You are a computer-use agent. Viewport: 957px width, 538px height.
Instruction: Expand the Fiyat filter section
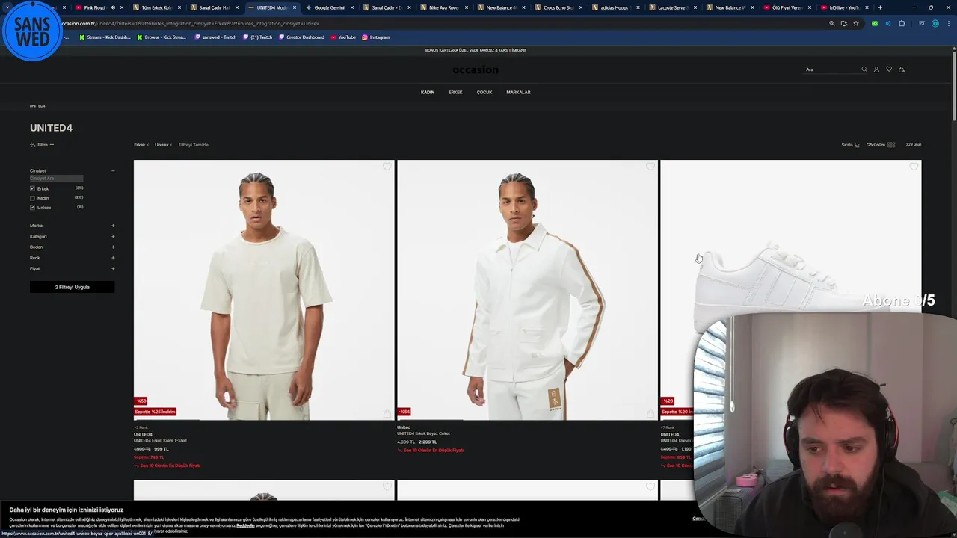pyautogui.click(x=113, y=268)
